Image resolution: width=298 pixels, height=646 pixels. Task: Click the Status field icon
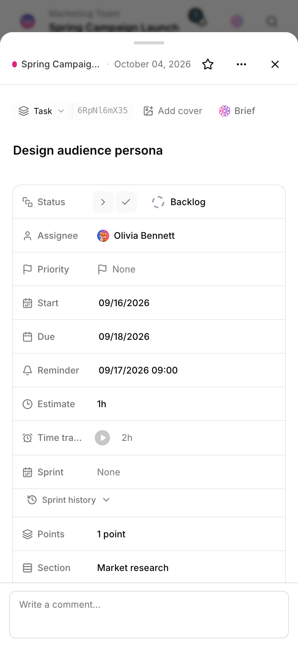(28, 202)
